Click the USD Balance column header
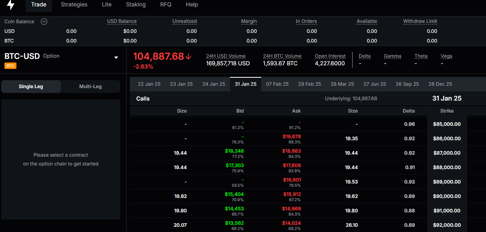Screen dimensions: 486x232 (x=122, y=22)
